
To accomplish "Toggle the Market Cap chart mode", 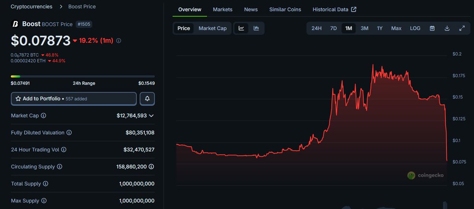I will coord(213,28).
